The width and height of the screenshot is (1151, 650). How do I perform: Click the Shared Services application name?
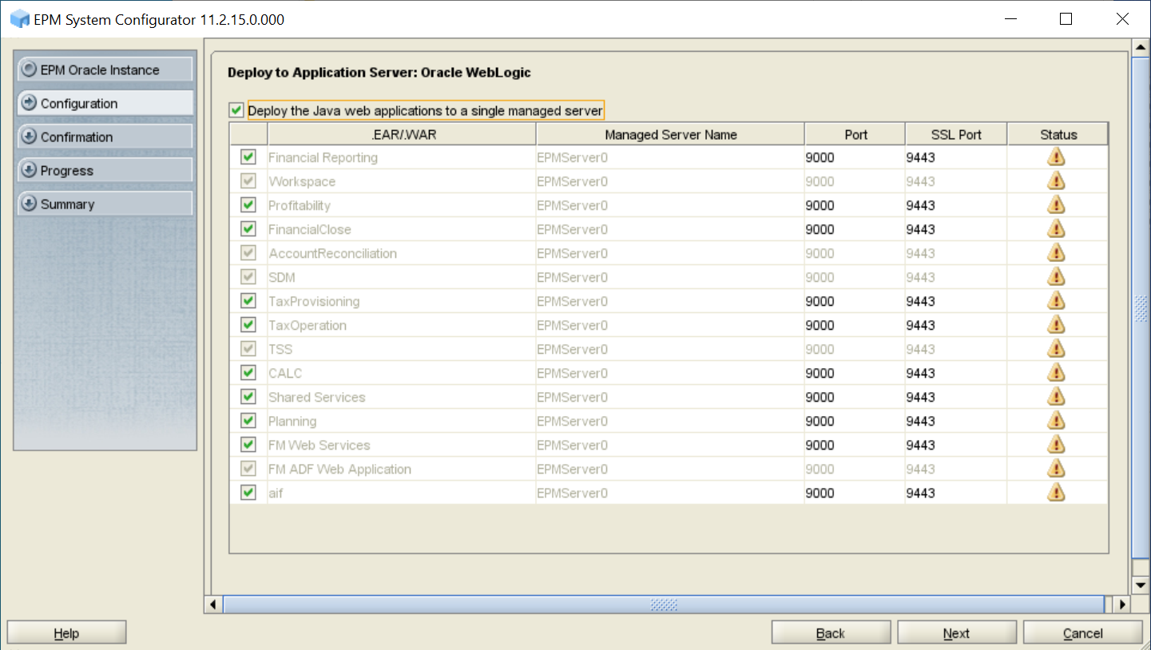tap(317, 397)
